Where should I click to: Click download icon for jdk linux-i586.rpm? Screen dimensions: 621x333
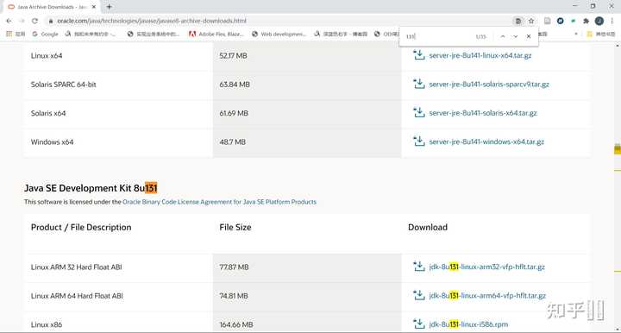(418, 324)
